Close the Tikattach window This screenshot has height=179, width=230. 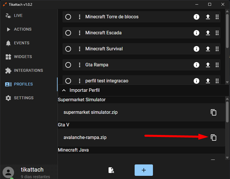click(223, 4)
